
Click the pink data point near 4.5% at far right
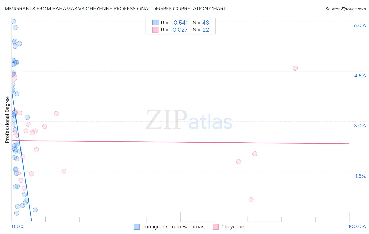tap(295, 68)
